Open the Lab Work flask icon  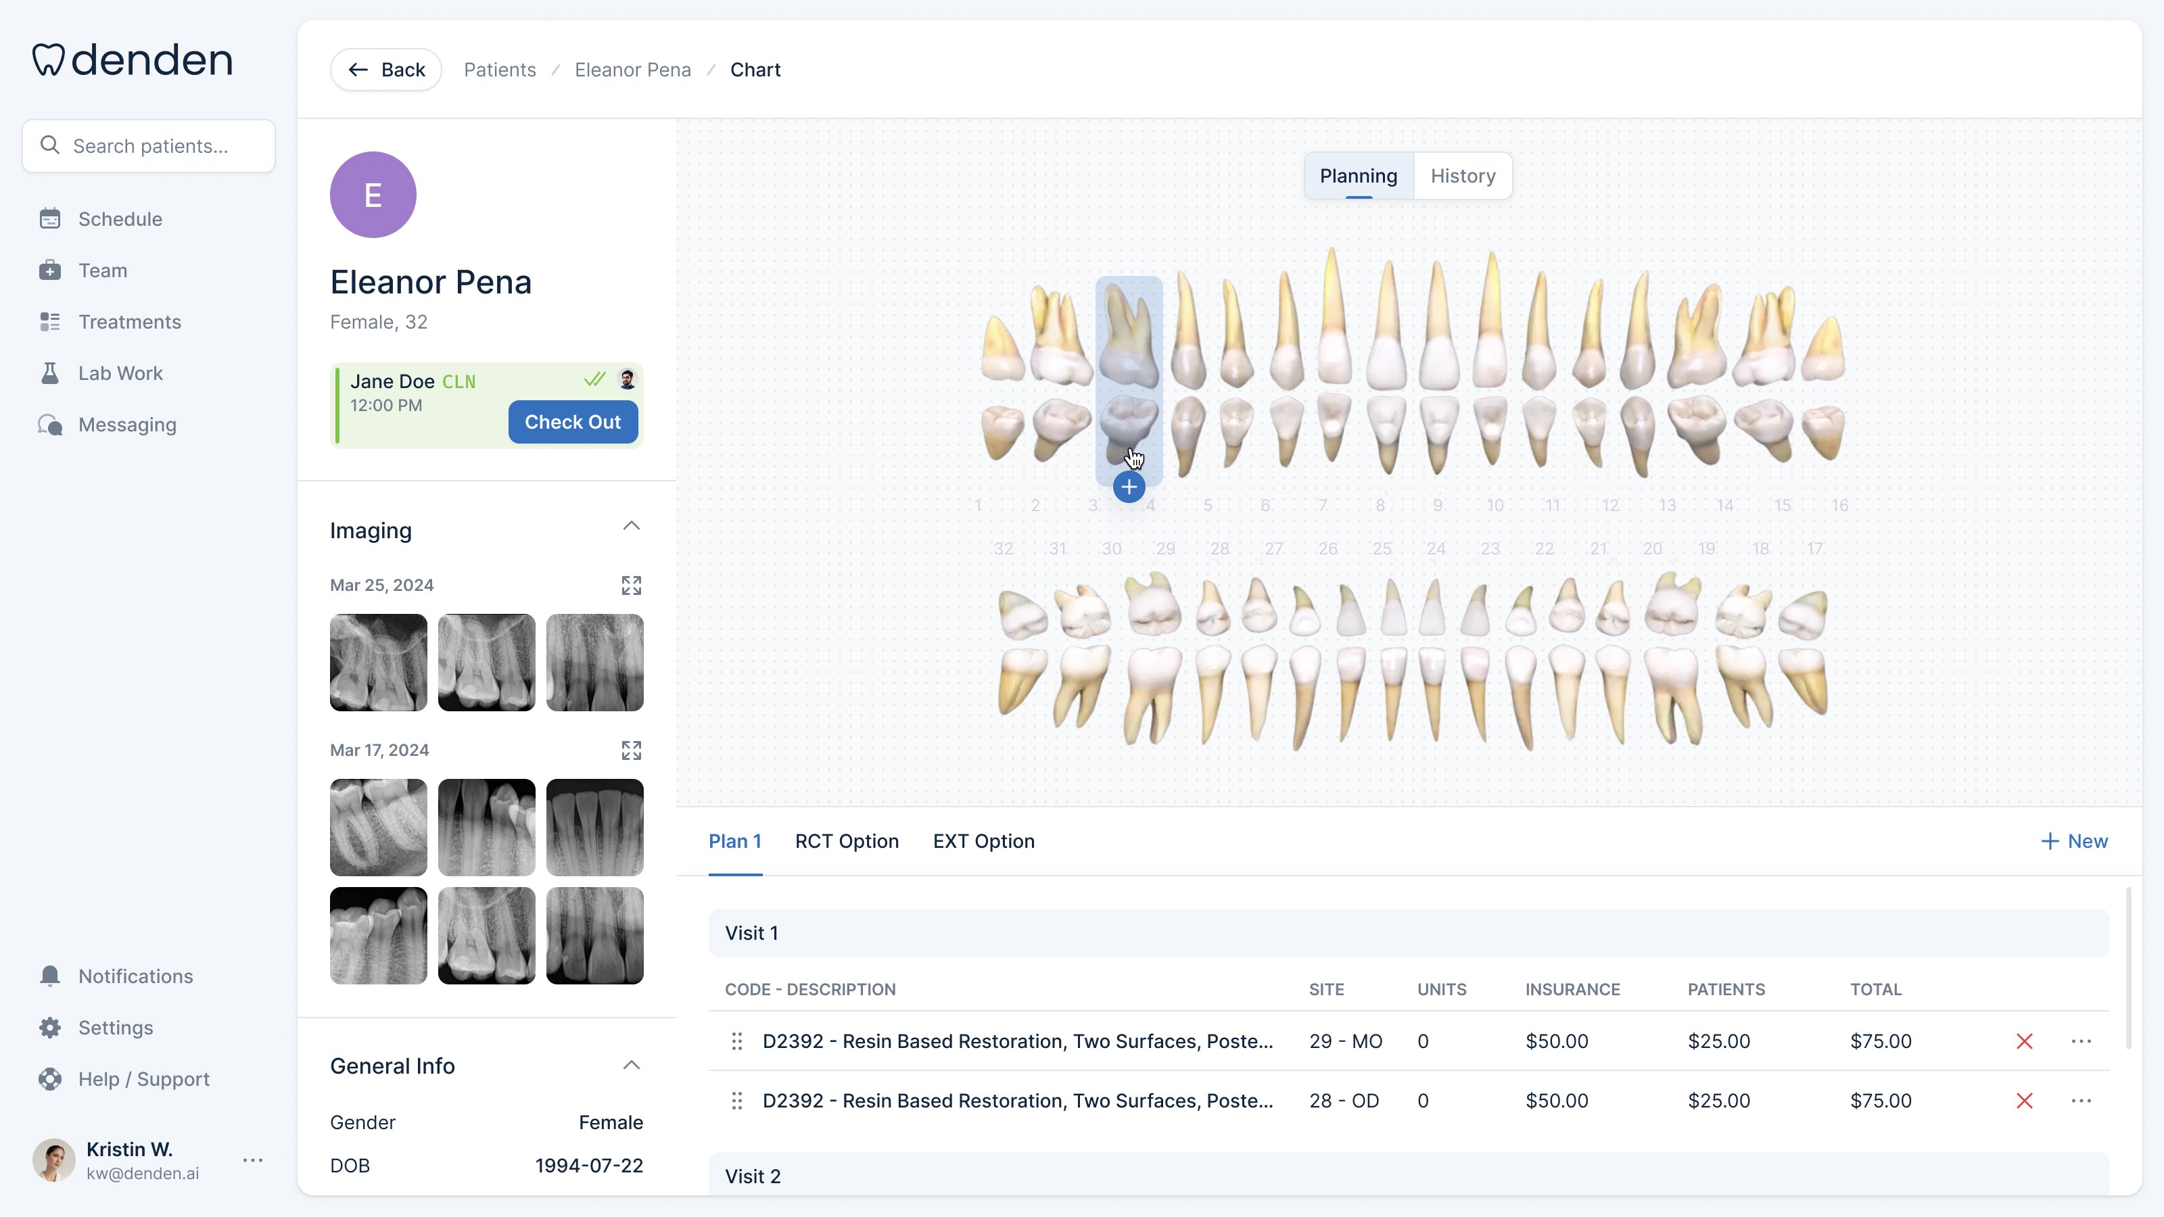[x=49, y=373]
